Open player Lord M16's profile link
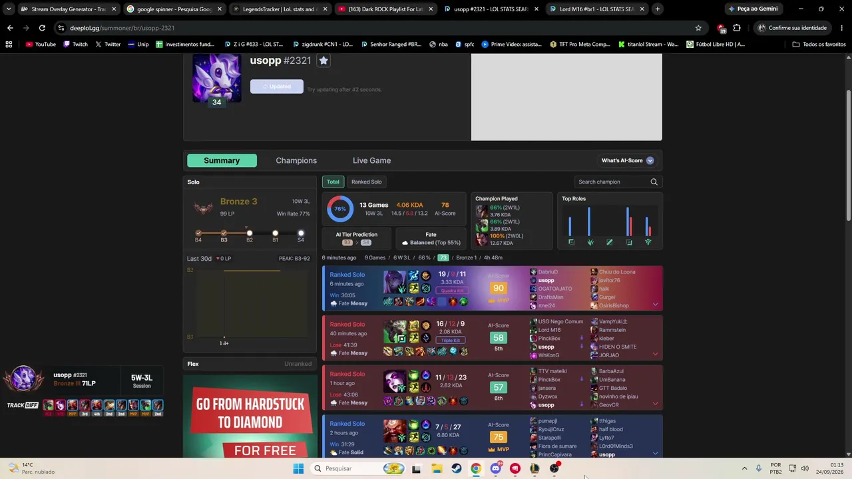Viewport: 852px width, 479px height. coord(549,330)
